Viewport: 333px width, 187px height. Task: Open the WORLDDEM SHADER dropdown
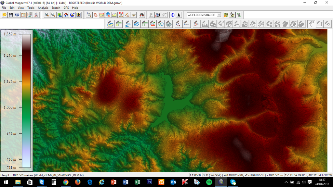(219, 15)
